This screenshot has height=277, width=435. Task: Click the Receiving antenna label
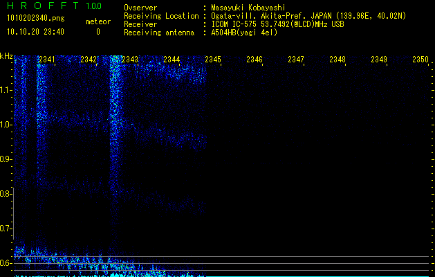(x=159, y=33)
